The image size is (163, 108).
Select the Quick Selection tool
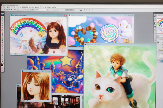[2, 23]
